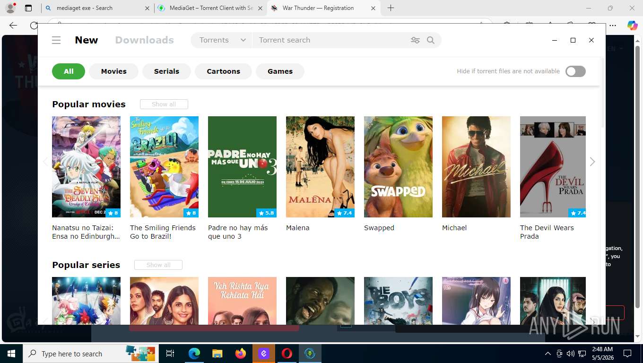Open the Michael movie poster
Screen dimensions: 643x363
476,167
